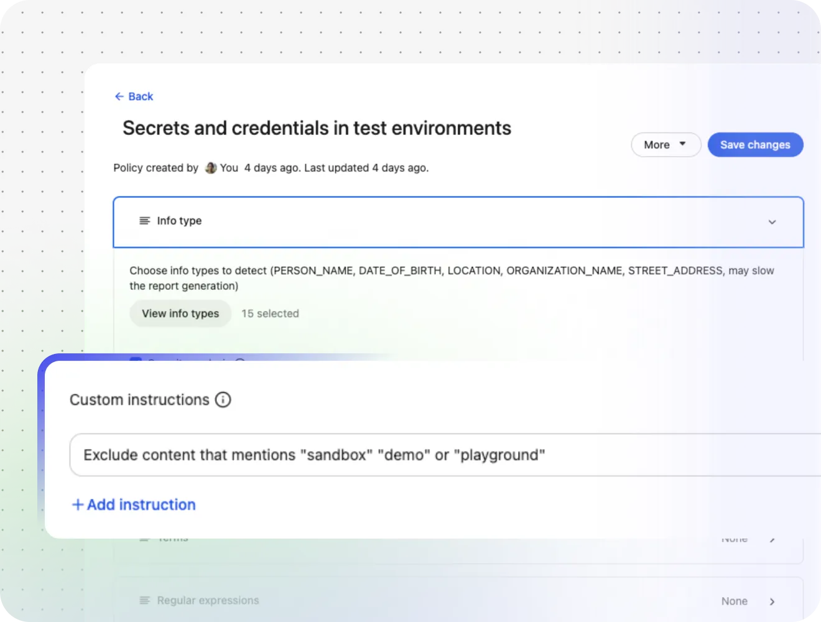Toggle the partially hidden blue checkbox

136,360
